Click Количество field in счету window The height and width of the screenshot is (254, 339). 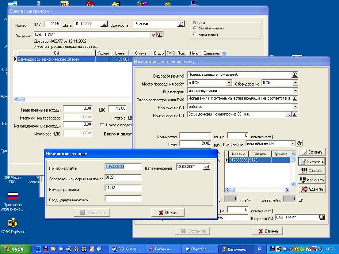point(195,136)
